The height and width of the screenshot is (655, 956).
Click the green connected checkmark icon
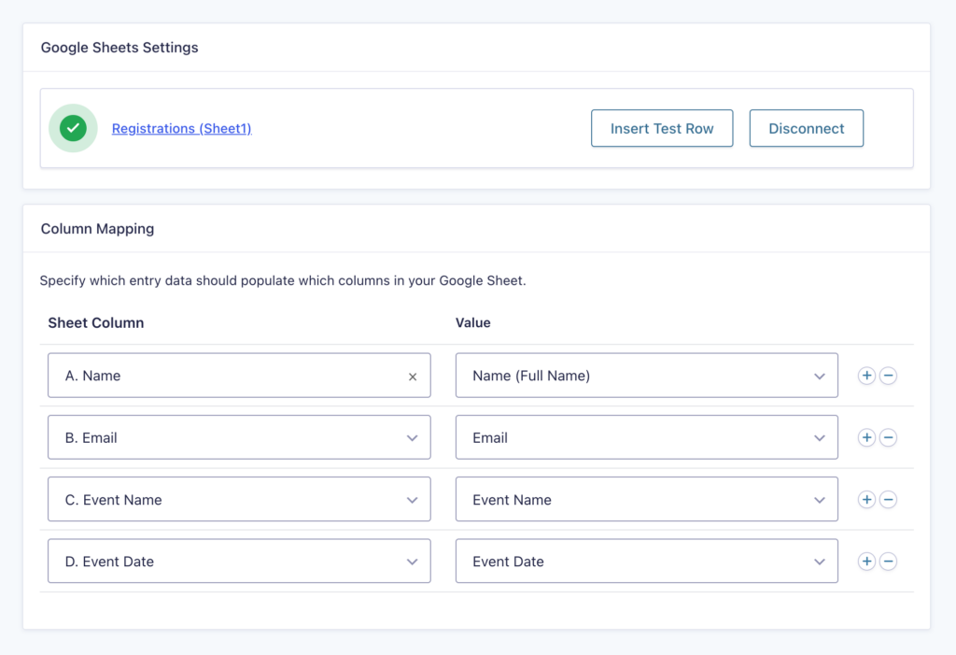(73, 128)
